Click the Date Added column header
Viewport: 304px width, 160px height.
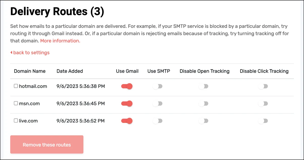point(70,71)
